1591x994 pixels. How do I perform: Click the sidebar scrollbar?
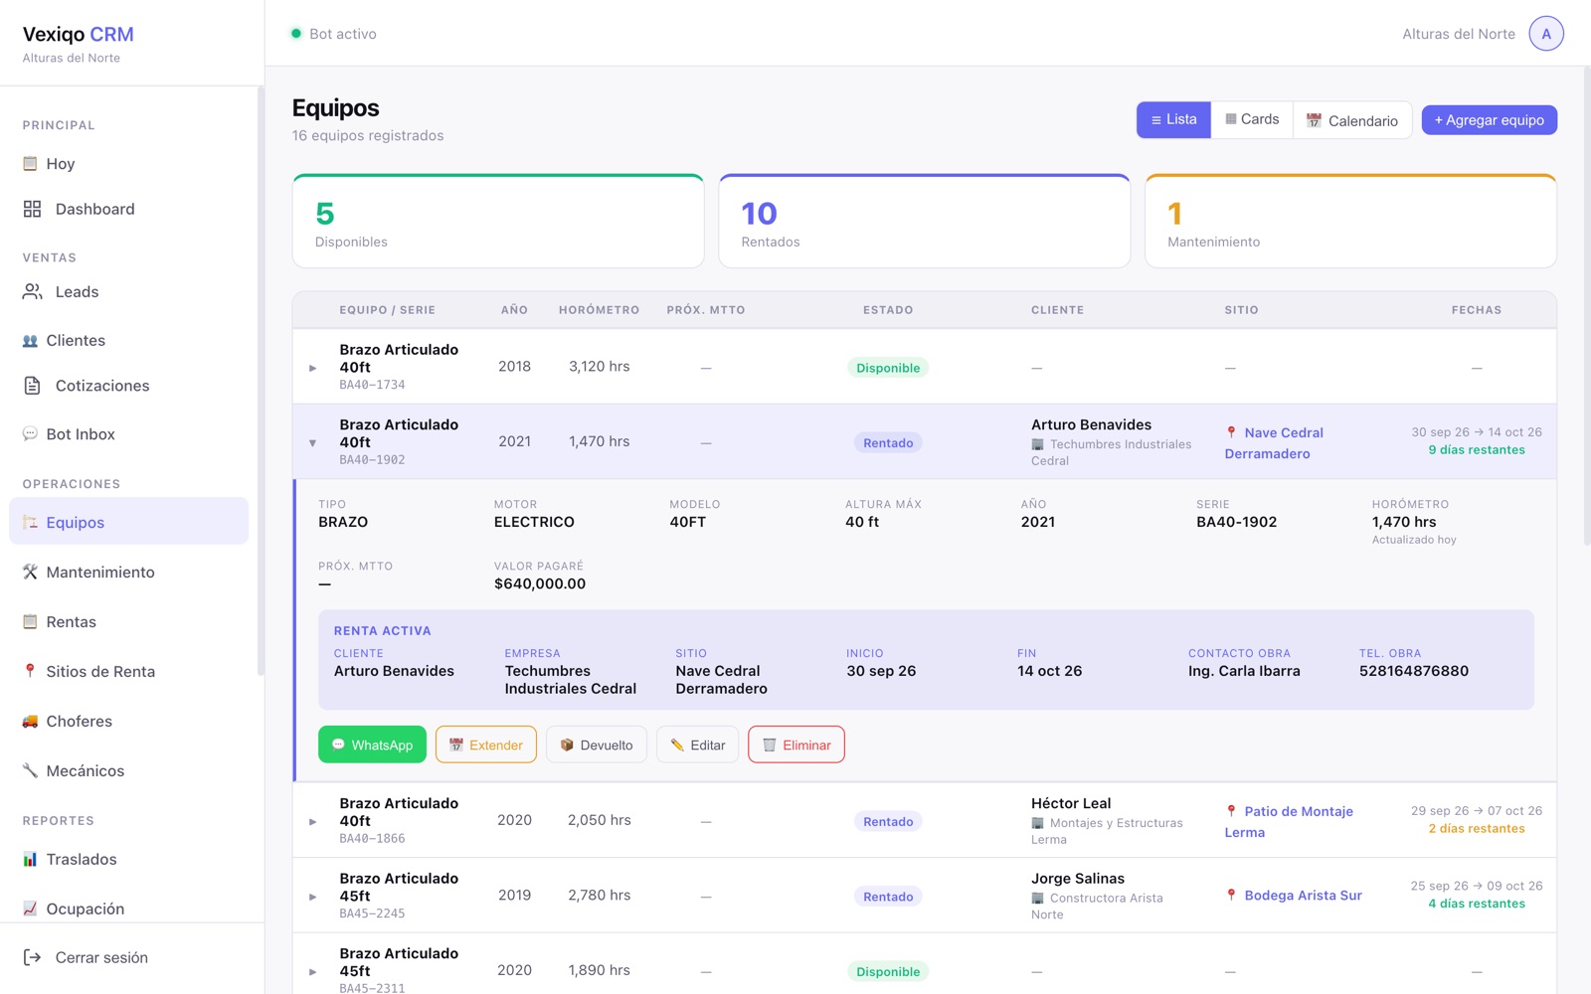pyautogui.click(x=261, y=381)
